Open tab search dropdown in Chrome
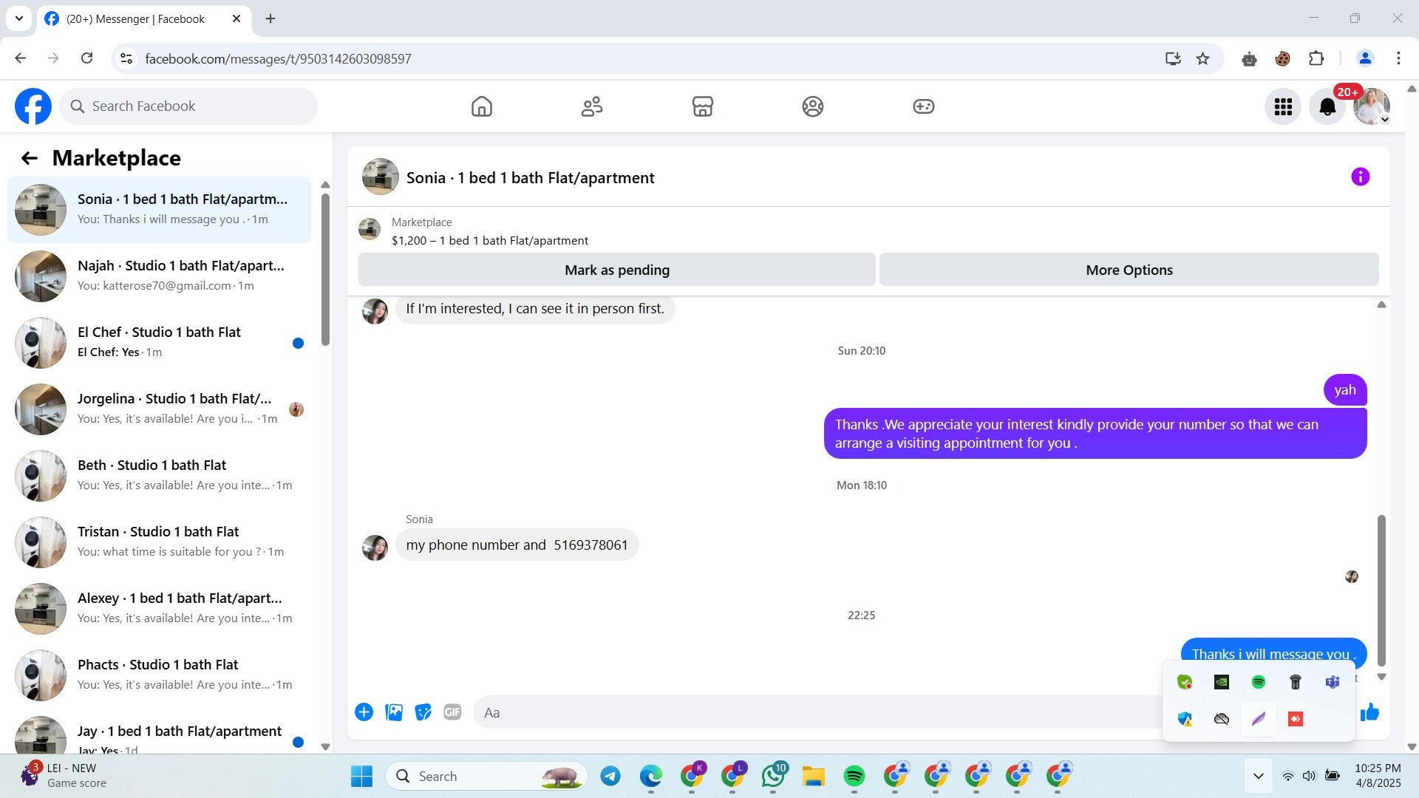Screen dimensions: 1419x798 [x=19, y=18]
